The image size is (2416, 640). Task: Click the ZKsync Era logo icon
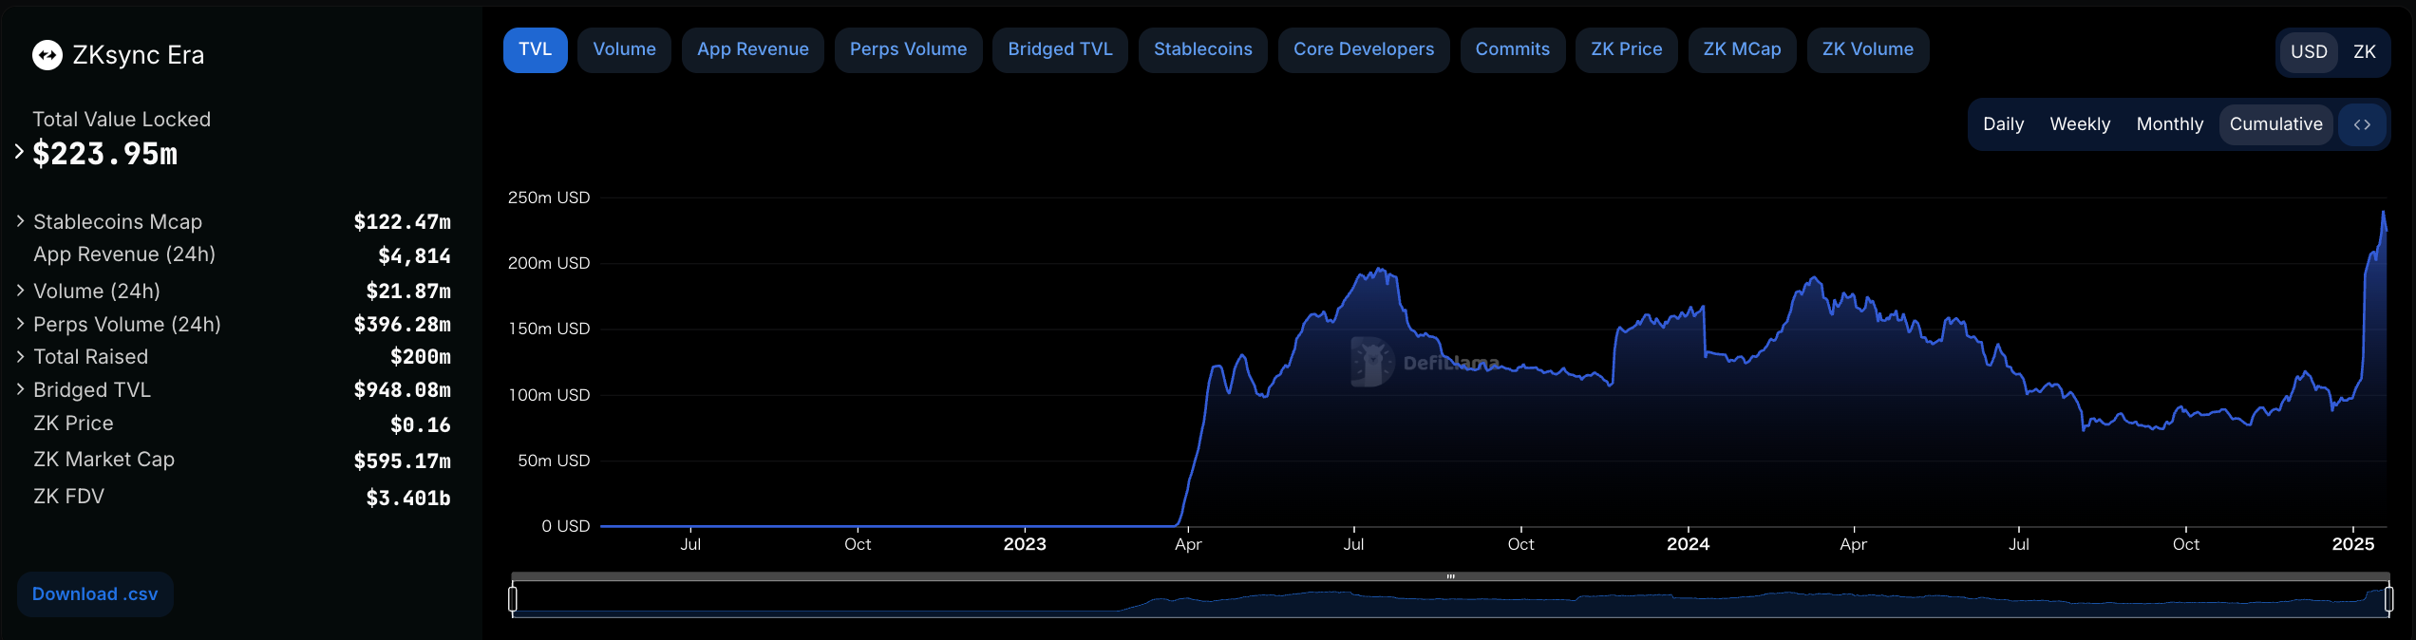point(47,55)
